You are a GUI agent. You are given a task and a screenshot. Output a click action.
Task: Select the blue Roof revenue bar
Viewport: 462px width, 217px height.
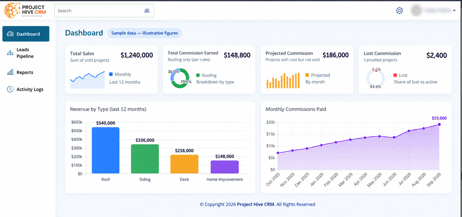tap(106, 150)
